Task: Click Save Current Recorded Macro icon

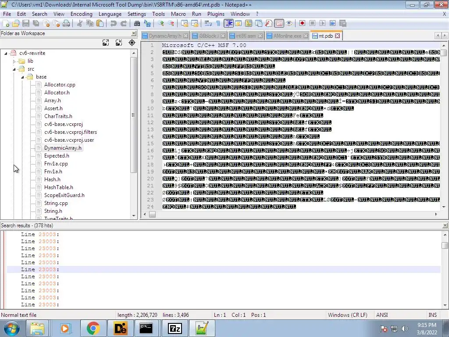Action: coord(343,24)
